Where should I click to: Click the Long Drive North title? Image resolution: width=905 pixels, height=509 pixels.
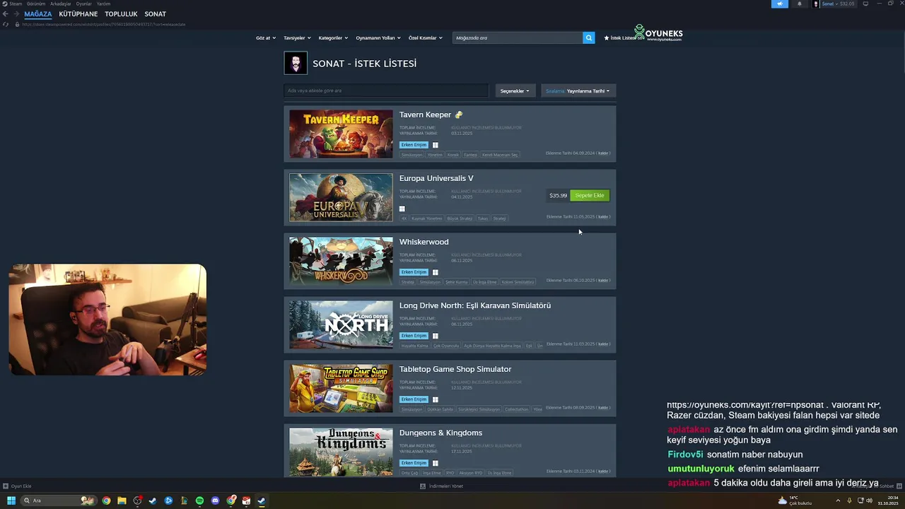475,305
